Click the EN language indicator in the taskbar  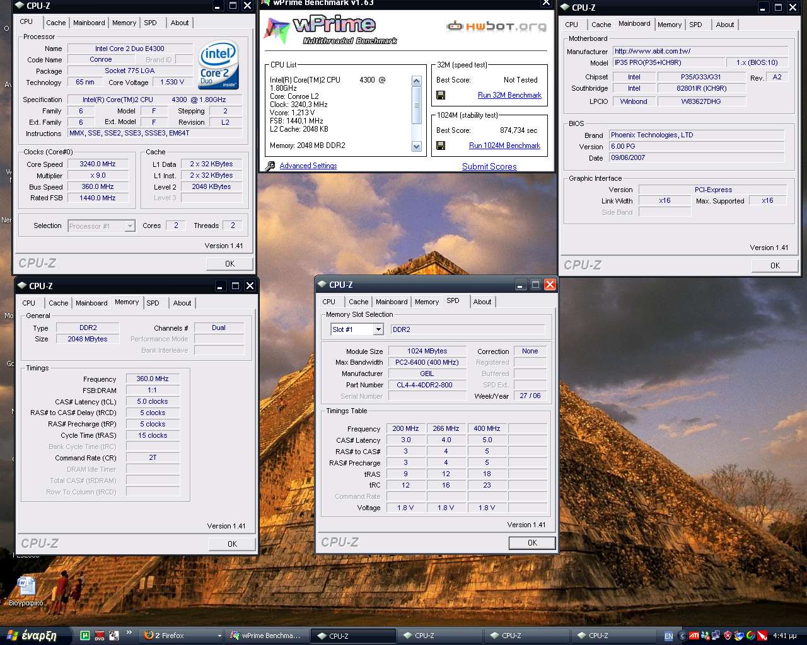[x=668, y=636]
